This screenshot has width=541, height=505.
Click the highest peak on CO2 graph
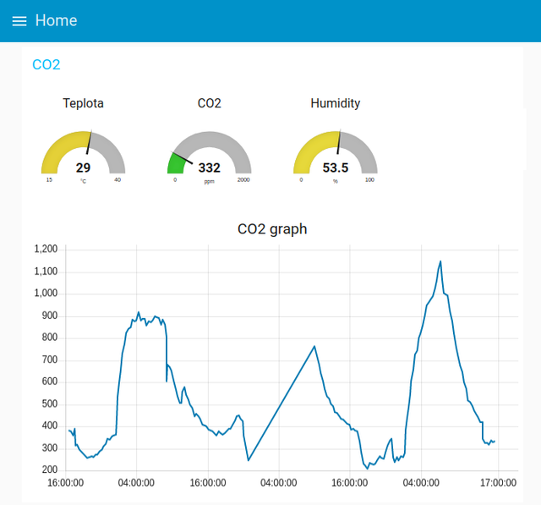pos(440,261)
